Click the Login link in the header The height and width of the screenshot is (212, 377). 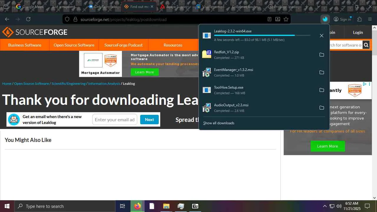(x=358, y=32)
